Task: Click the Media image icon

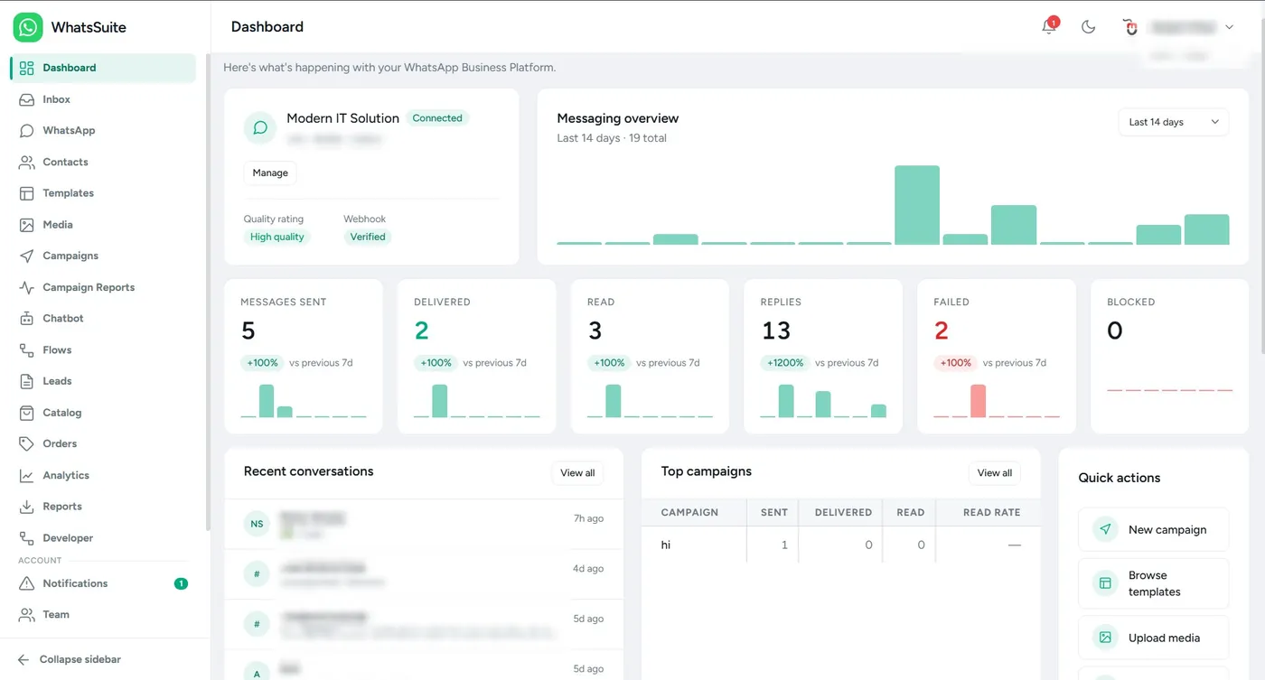Action: coord(27,225)
